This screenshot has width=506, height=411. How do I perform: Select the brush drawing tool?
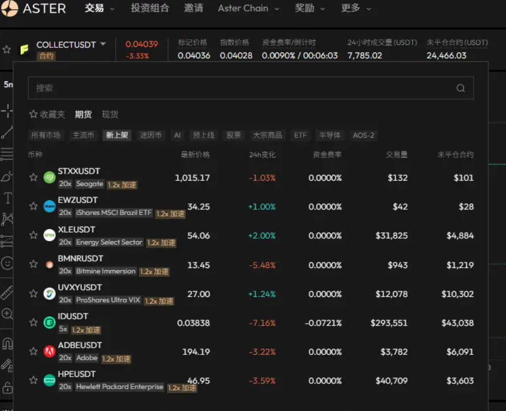(x=7, y=176)
